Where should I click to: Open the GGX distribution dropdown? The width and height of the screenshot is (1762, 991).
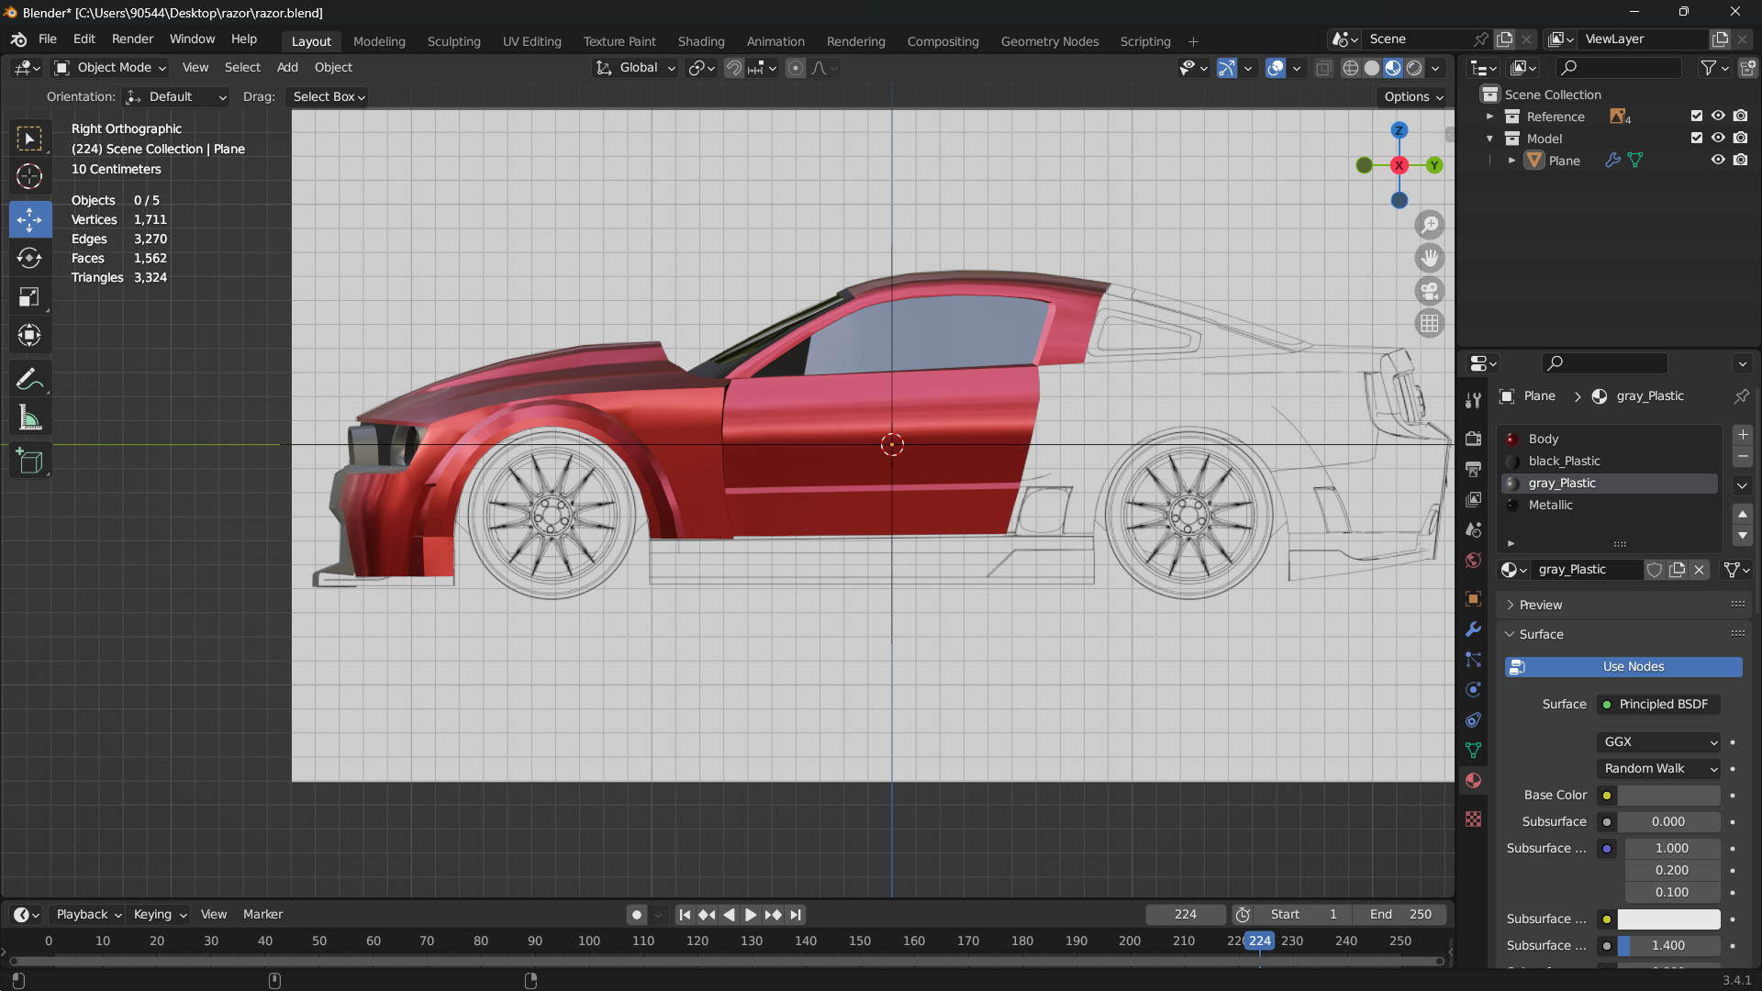(x=1659, y=741)
